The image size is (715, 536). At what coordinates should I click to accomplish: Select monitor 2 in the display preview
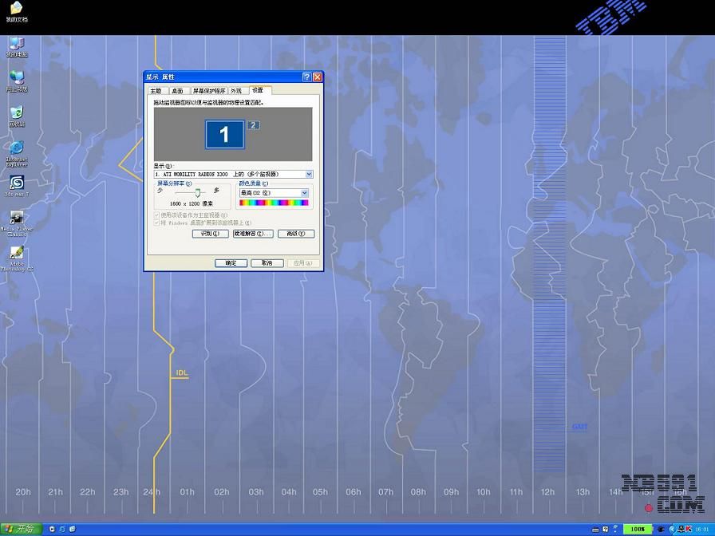pos(253,125)
